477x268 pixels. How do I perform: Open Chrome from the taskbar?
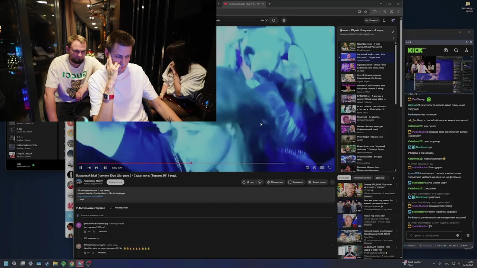pyautogui.click(x=72, y=264)
